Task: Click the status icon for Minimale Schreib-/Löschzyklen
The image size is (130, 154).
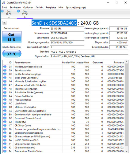Action: (5, 81)
